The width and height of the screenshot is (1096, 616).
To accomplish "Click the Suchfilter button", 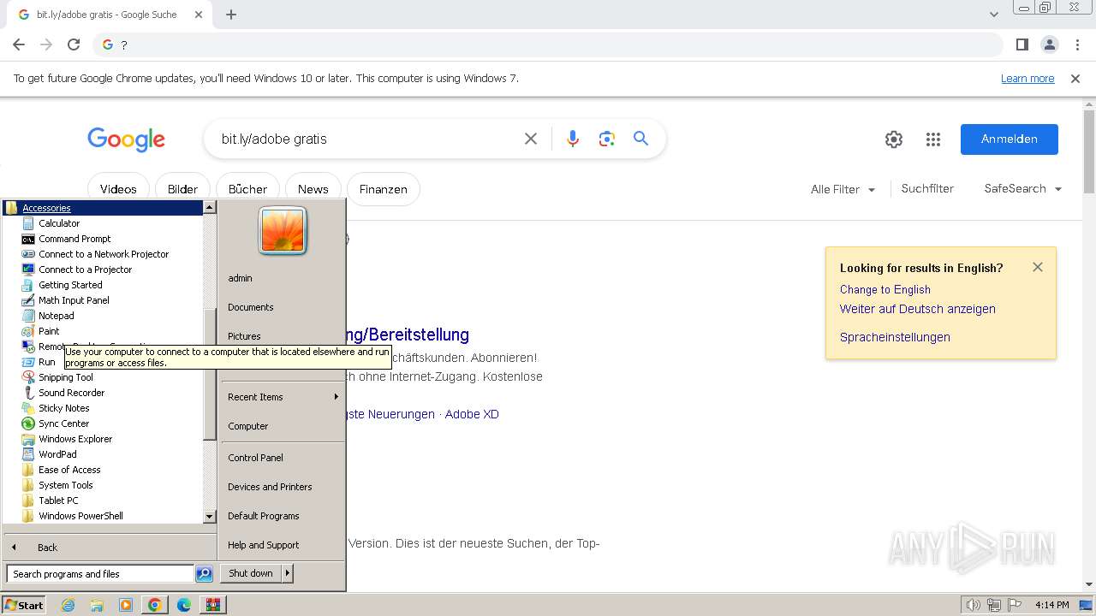I will coord(927,189).
